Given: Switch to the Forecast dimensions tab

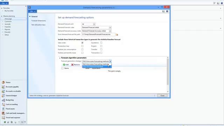Looking at the screenshot, I should tap(38, 21).
